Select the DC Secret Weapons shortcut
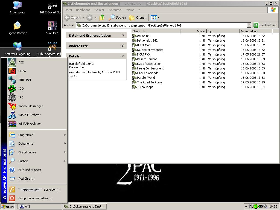Viewport: 280px width, 210px height. coord(148,50)
